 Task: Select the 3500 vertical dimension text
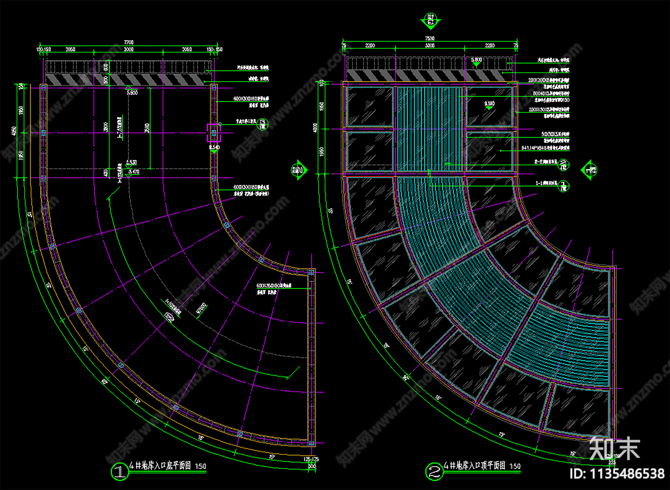pos(147,128)
